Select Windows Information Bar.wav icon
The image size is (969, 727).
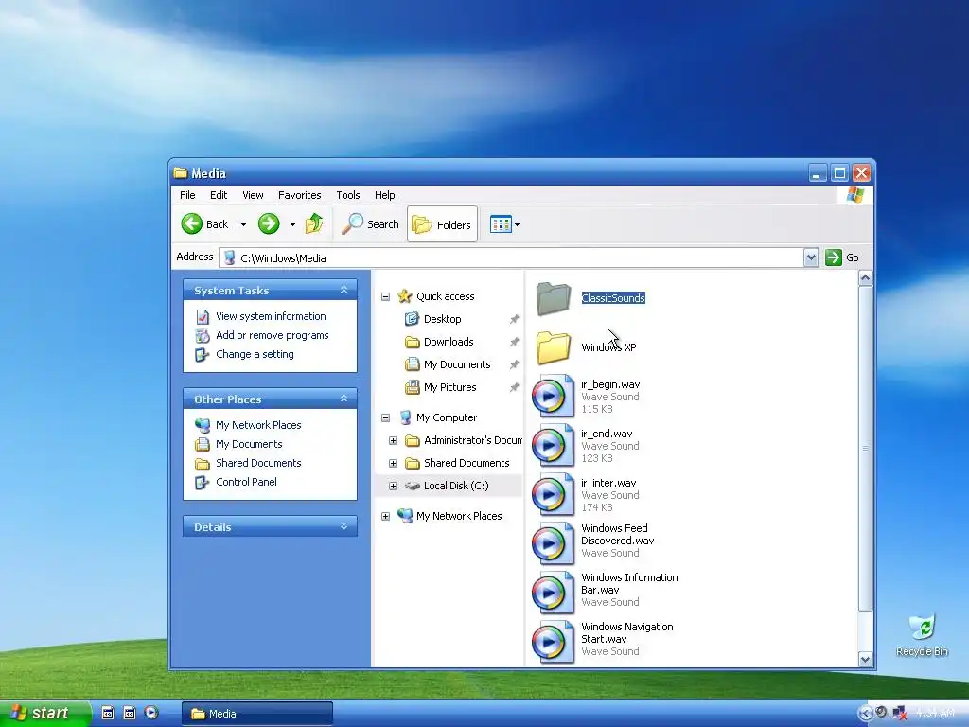tap(553, 593)
